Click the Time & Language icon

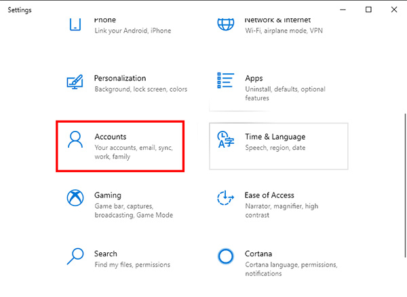226,140
